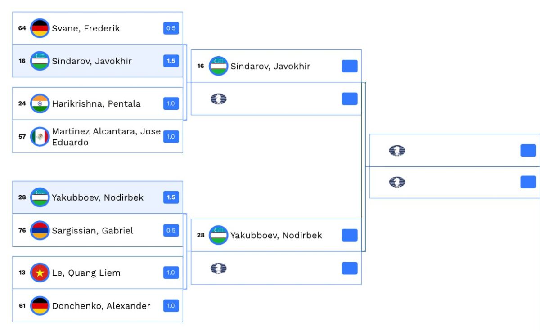Image resolution: width=540 pixels, height=331 pixels.
Task: Click Sindarov's 1.5 score badge
Action: pos(171,61)
